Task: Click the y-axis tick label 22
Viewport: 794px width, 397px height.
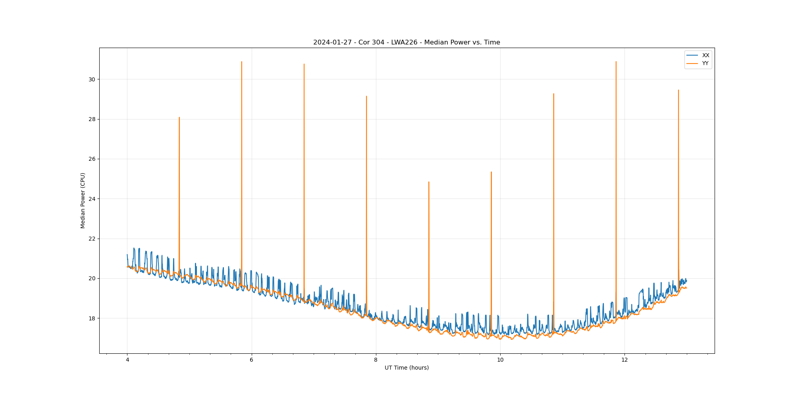Action: click(92, 239)
